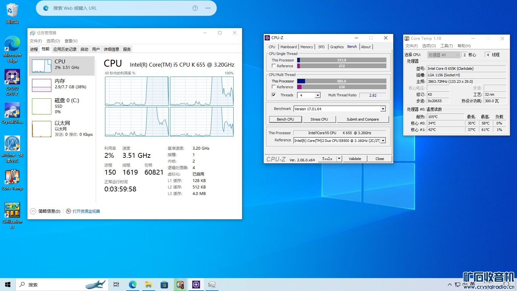This screenshot has height=291, width=517.
Task: Toggle the Multi Thread Reference checkbox
Action: point(274,87)
